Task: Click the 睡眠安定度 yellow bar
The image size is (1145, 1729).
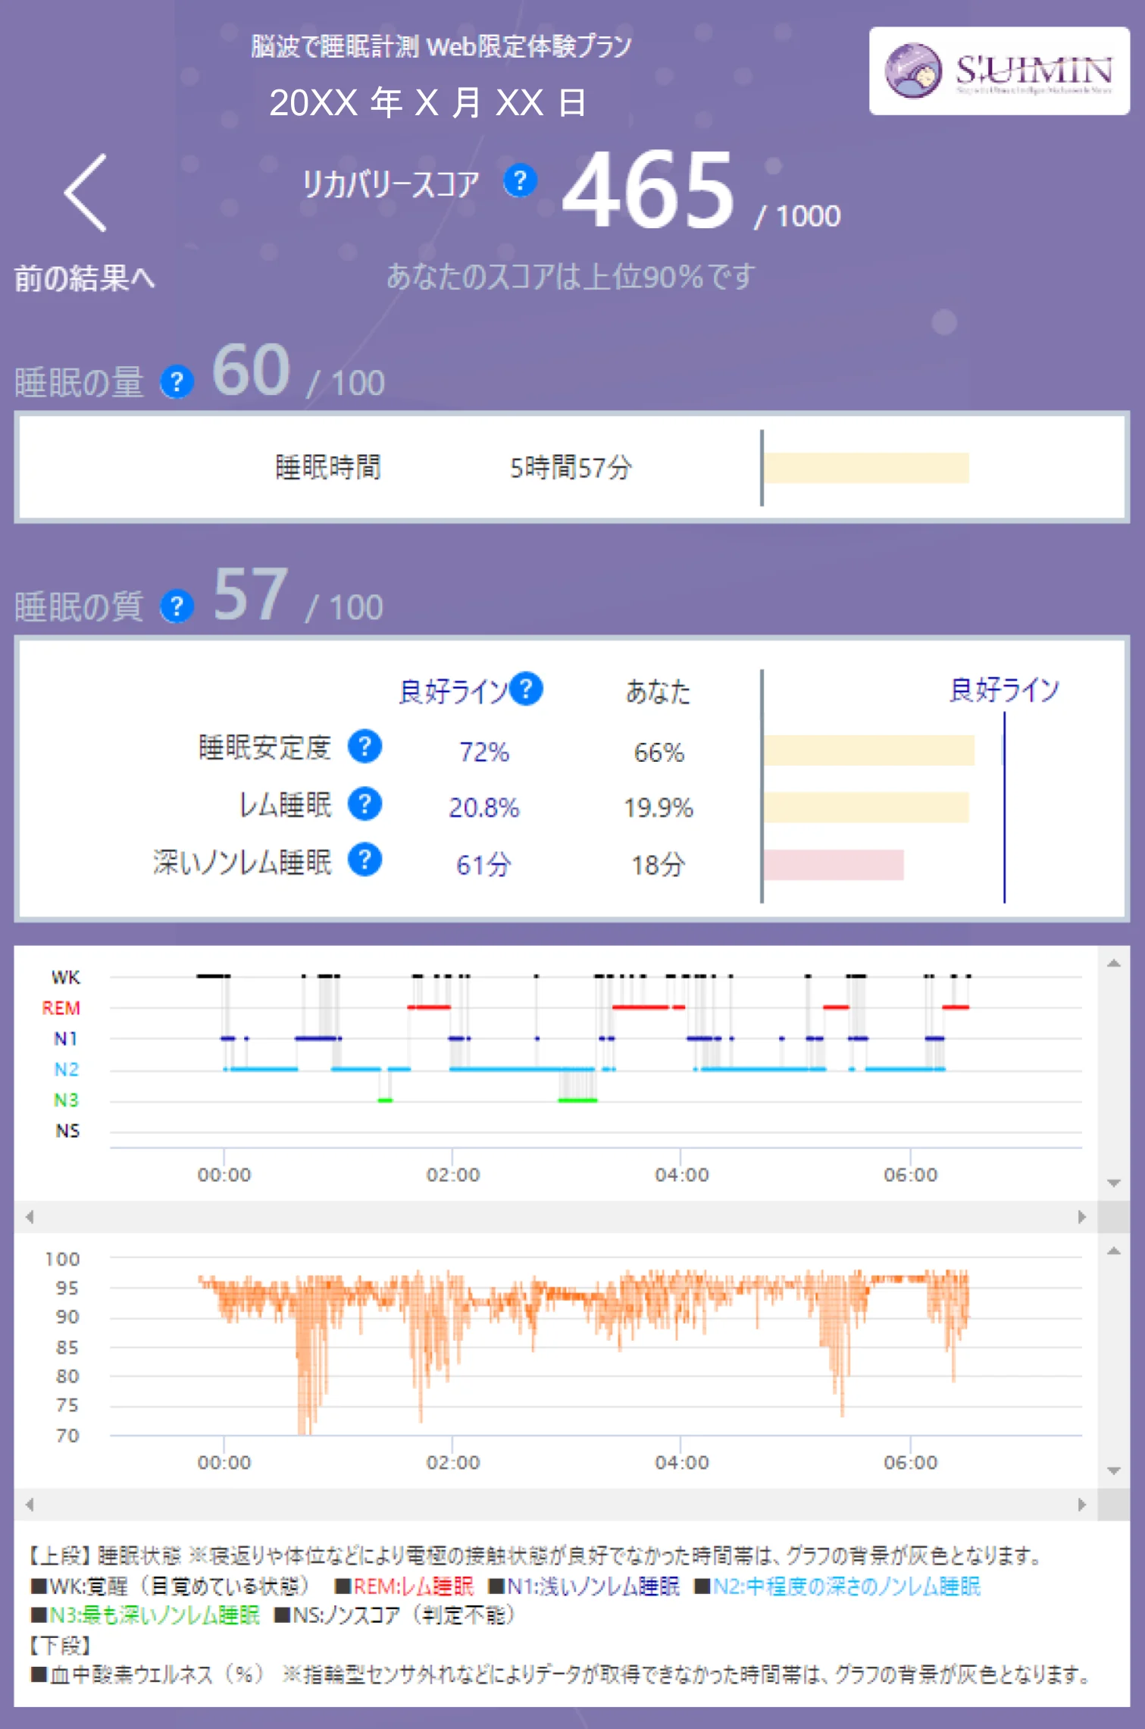Action: pos(869,750)
